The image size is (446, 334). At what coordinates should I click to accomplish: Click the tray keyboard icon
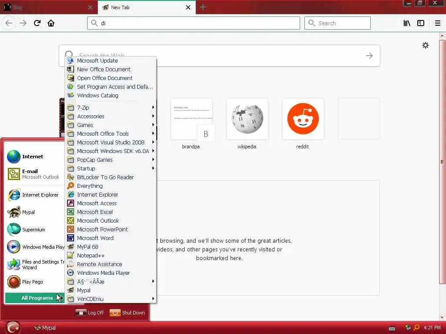pos(392,328)
